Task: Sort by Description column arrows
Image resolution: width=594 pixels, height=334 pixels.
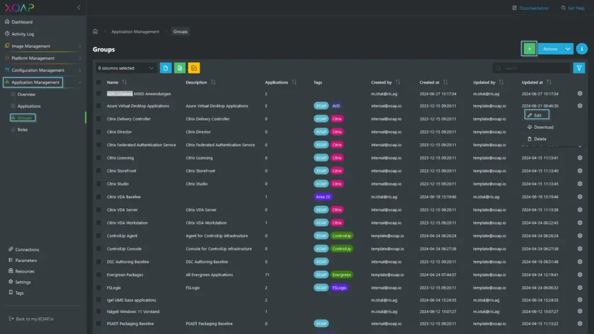Action: 213,82
